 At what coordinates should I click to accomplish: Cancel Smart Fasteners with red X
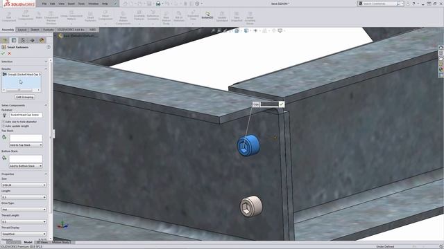point(9,53)
